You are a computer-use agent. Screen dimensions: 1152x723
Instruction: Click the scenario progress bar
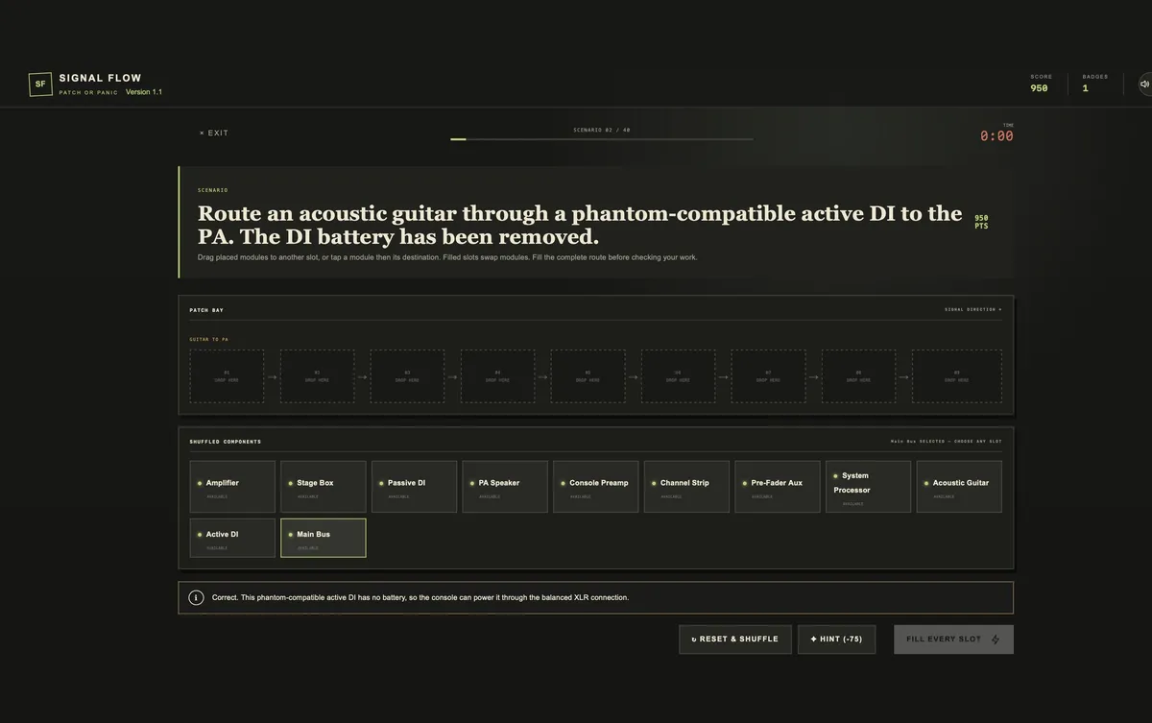602,139
